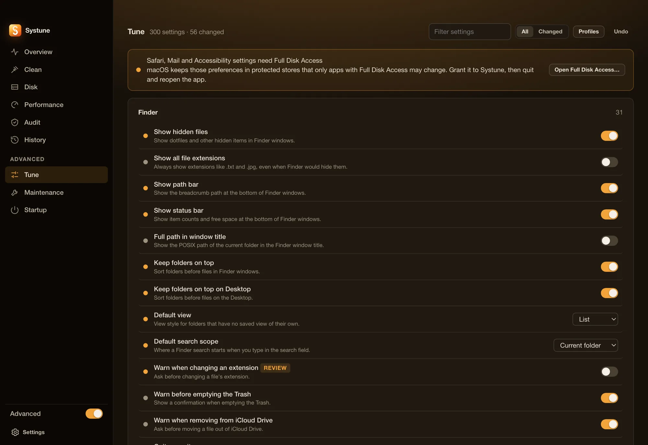Image resolution: width=648 pixels, height=445 pixels.
Task: Click the Tune sliders icon
Action: 15,175
